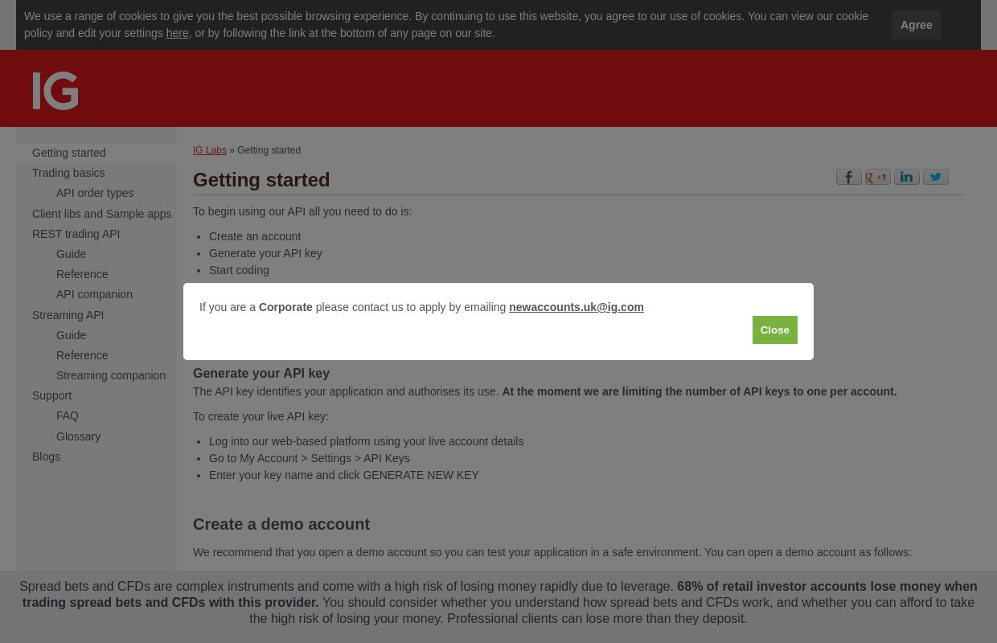Open cookie settings 'here' link

pos(177,33)
